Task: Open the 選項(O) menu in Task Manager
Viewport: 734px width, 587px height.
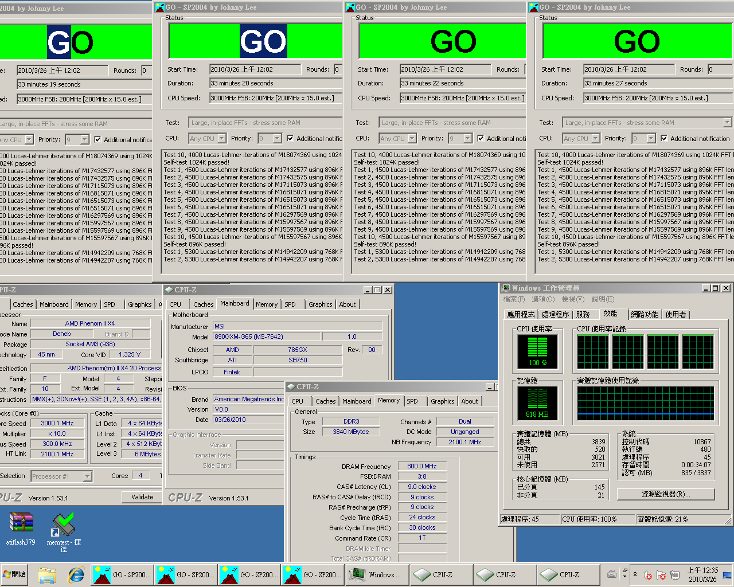Action: [x=543, y=299]
